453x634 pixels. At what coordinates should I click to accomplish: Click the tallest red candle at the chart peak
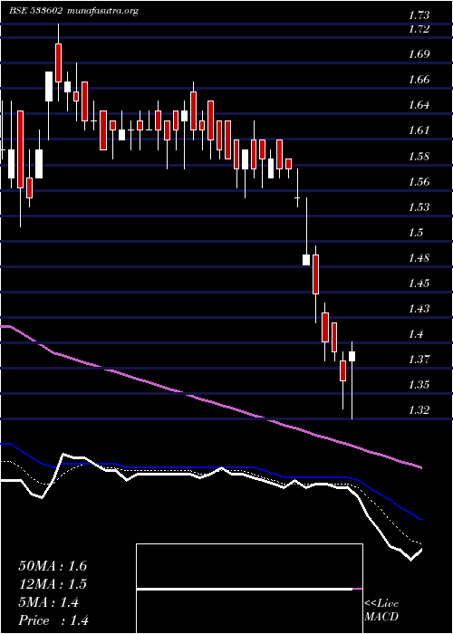58,62
